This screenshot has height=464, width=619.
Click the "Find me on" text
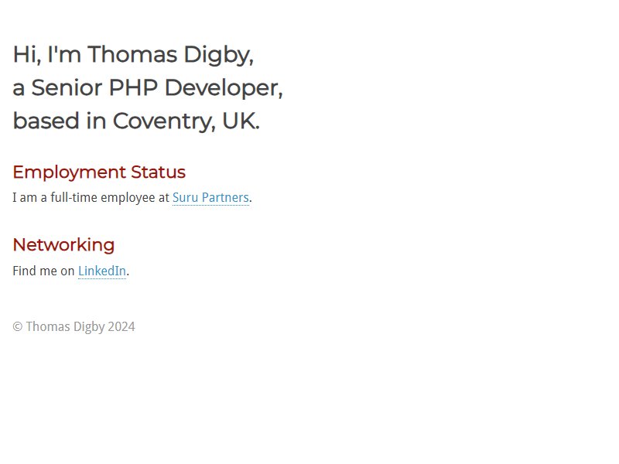tap(43, 271)
